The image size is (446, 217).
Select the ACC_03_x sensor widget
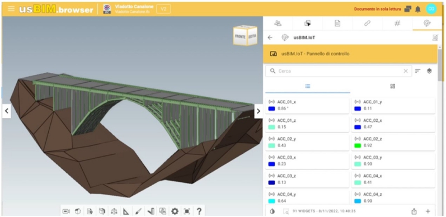tap(307, 161)
